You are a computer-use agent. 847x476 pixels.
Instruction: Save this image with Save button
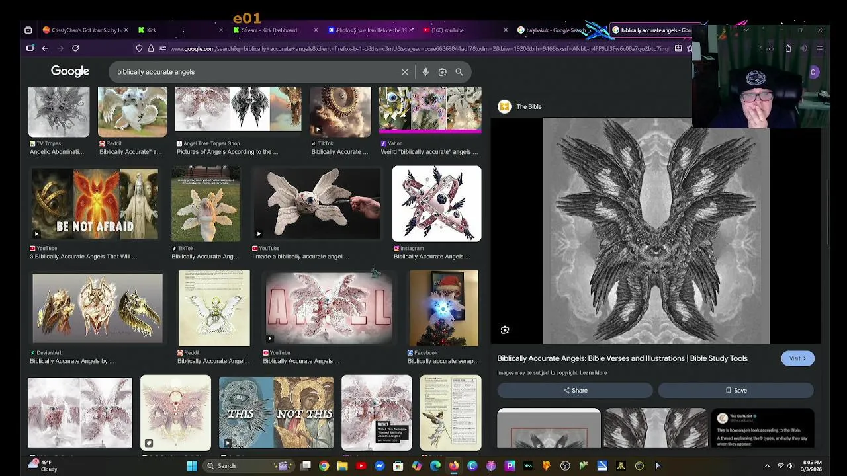point(736,391)
